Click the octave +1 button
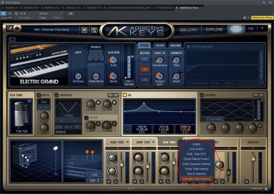The image size is (274, 194). pos(145,59)
